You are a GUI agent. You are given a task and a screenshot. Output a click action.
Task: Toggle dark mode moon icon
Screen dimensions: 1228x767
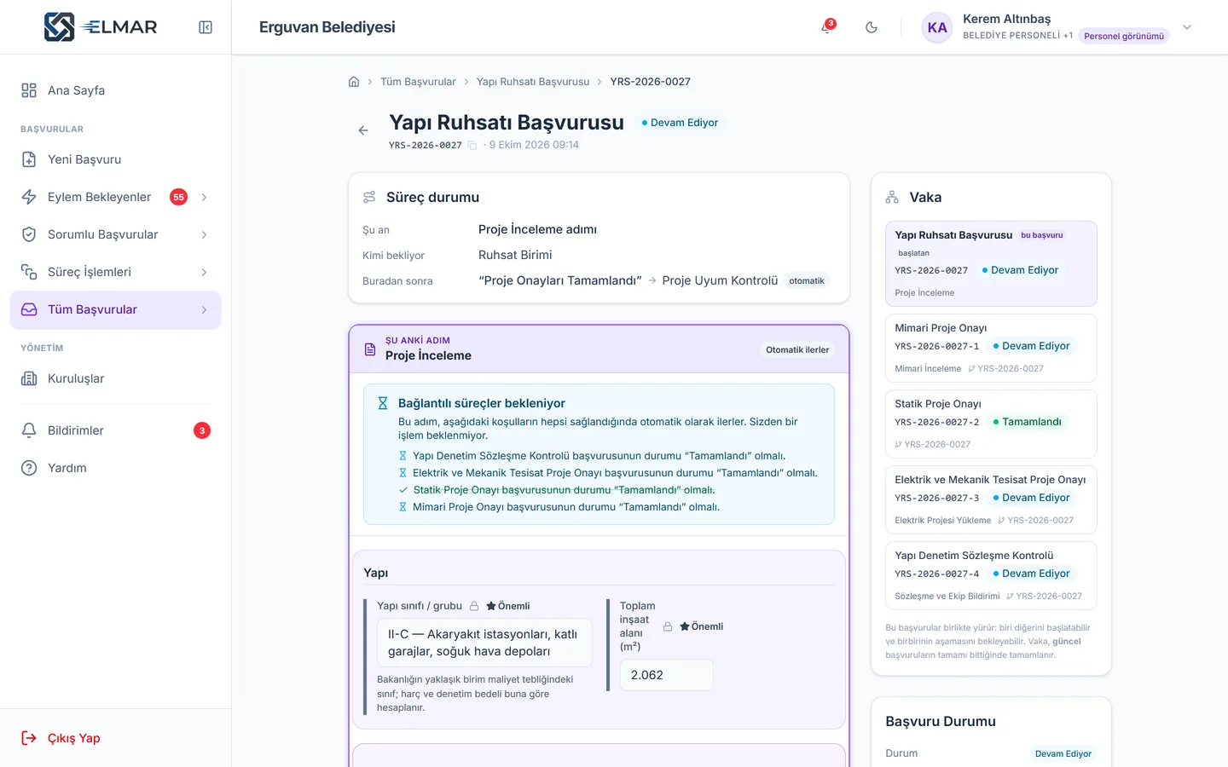tap(872, 27)
